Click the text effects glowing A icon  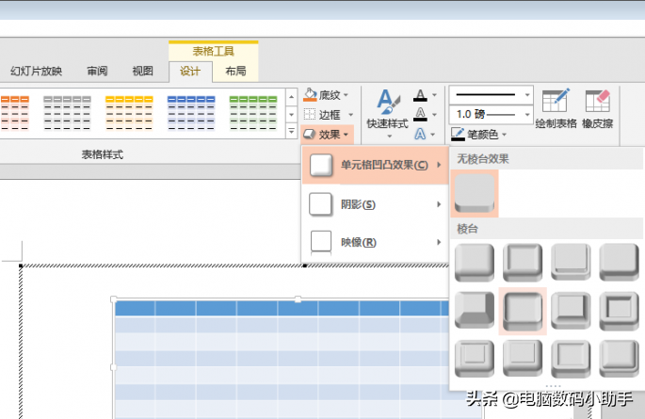tap(420, 134)
